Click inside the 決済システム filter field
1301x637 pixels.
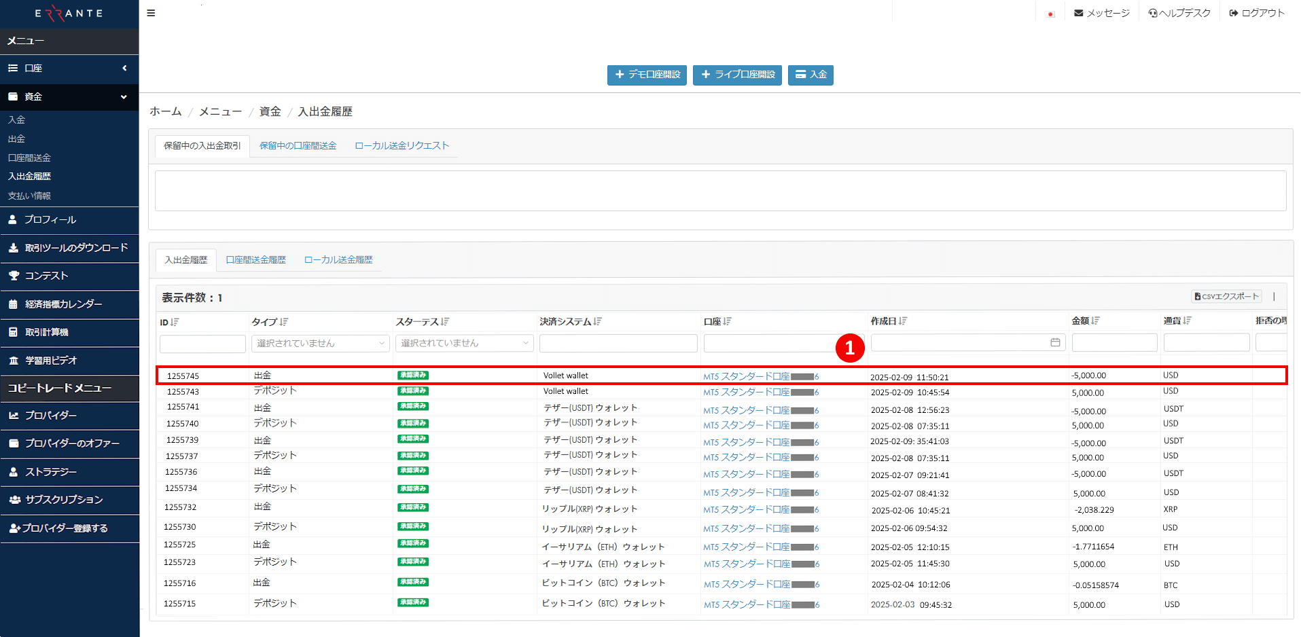coord(617,343)
